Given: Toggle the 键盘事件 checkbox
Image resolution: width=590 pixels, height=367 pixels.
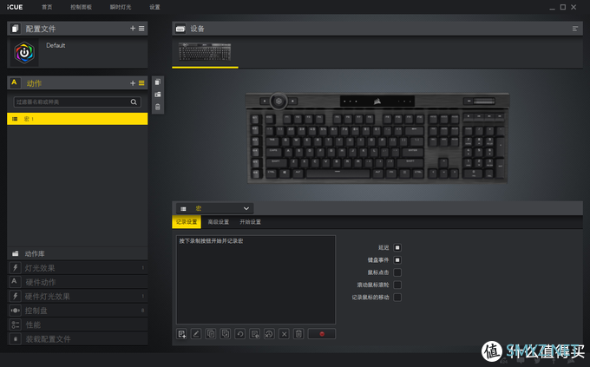Looking at the screenshot, I should [x=397, y=260].
